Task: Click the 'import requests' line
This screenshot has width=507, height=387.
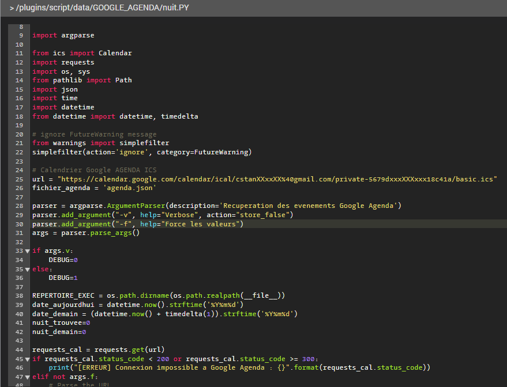Action: click(x=63, y=62)
